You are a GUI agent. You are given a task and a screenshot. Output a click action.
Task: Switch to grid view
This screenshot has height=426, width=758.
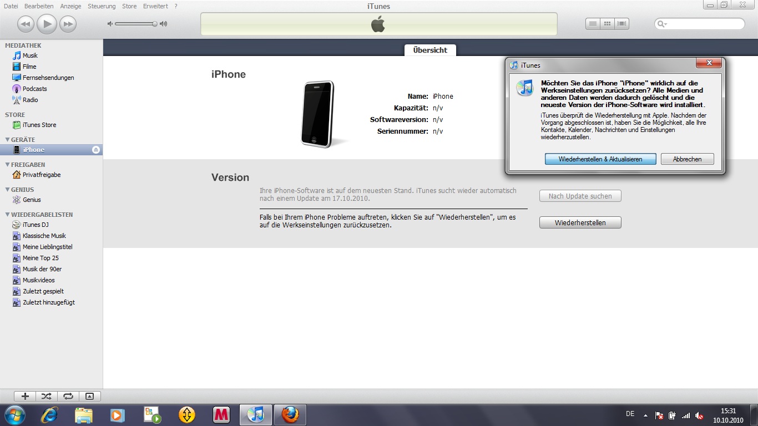(x=608, y=24)
